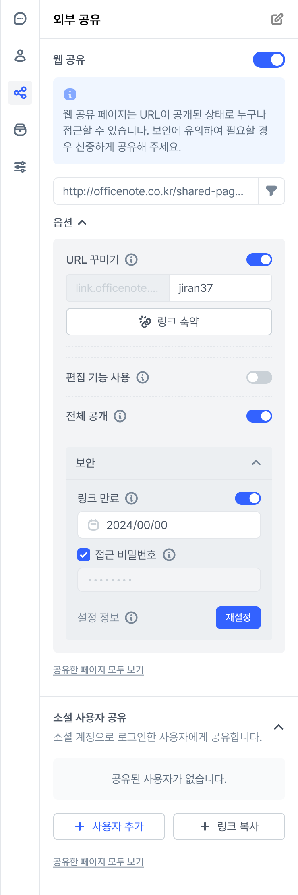
Task: Click the 재설정 button
Action: 238,618
